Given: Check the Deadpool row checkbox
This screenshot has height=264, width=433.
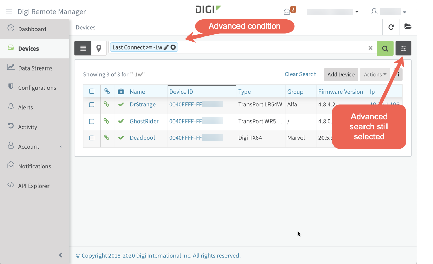Looking at the screenshot, I should (92, 138).
